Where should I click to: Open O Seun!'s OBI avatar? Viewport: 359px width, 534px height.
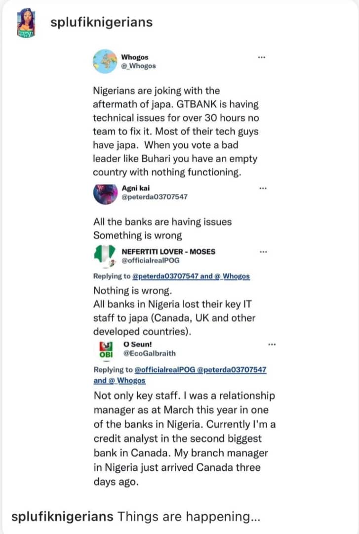click(105, 349)
